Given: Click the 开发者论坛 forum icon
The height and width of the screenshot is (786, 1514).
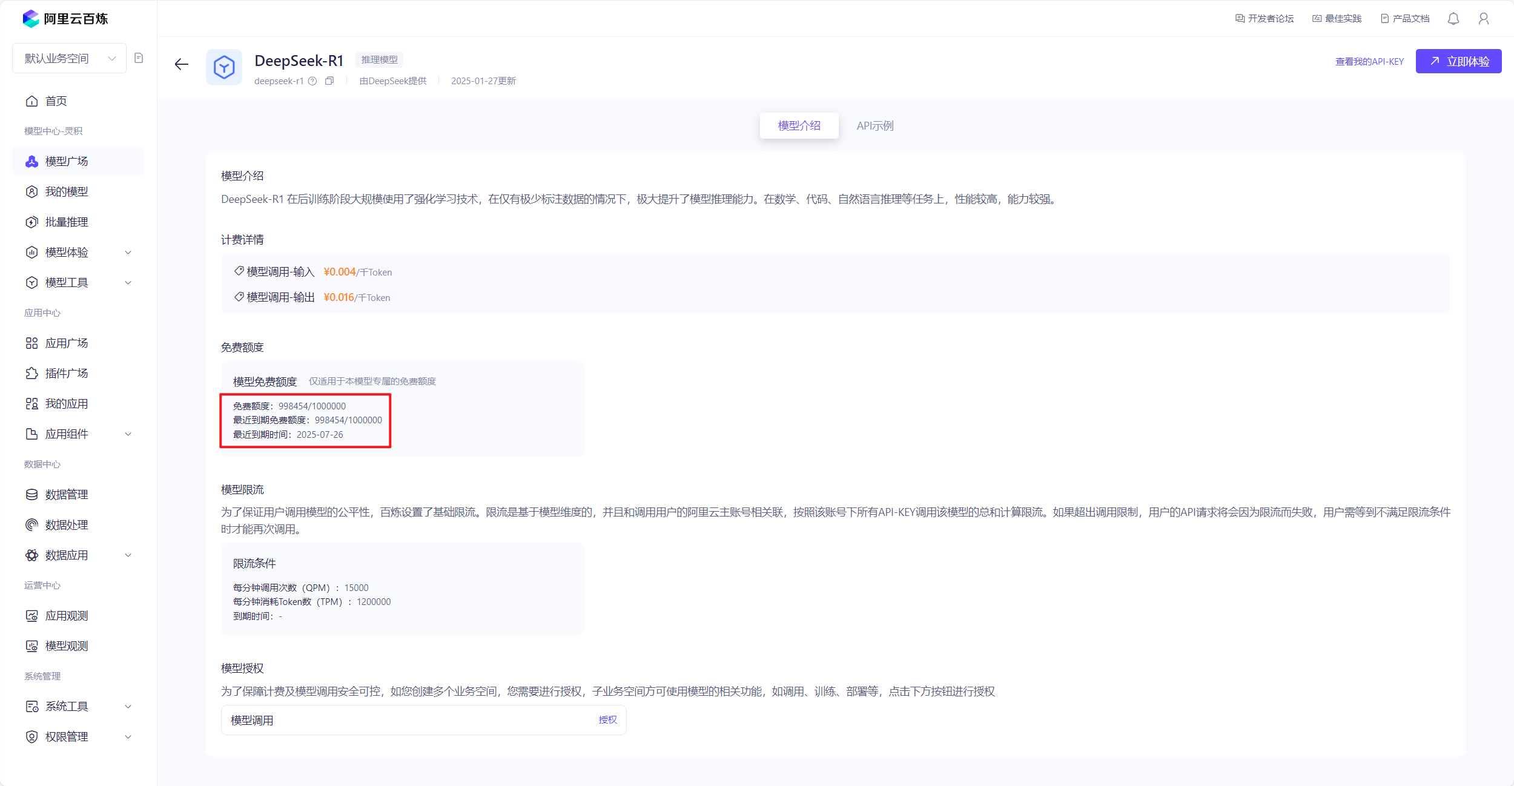Looking at the screenshot, I should (x=1240, y=19).
